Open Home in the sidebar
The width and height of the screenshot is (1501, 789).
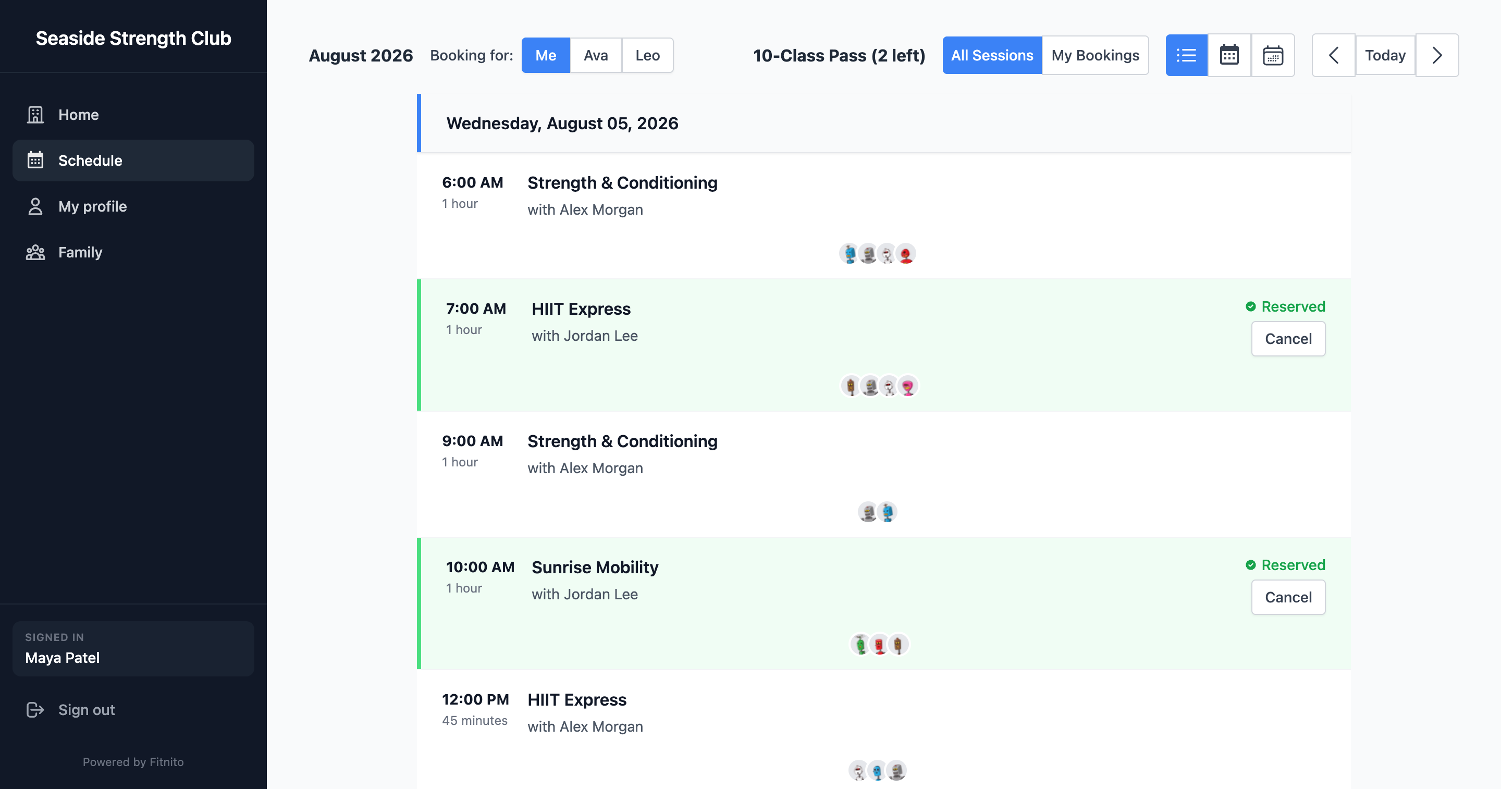tap(133, 115)
